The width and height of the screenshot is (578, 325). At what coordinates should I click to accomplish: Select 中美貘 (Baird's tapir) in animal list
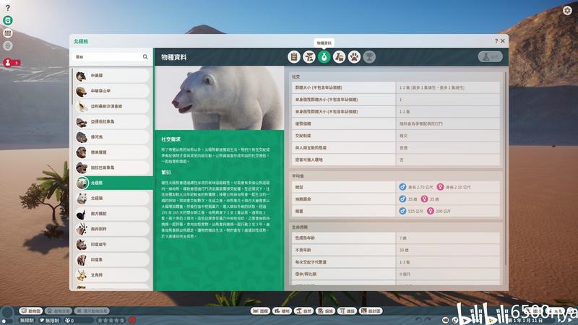tap(112, 76)
